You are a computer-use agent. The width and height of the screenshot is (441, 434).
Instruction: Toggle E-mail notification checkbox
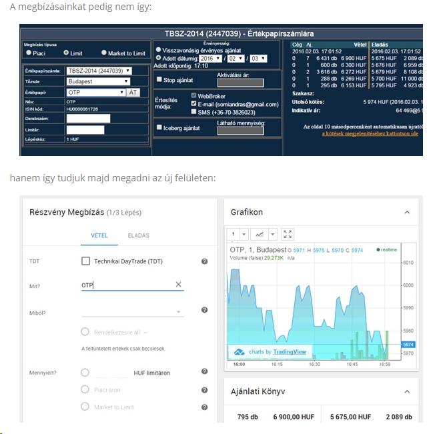click(193, 104)
